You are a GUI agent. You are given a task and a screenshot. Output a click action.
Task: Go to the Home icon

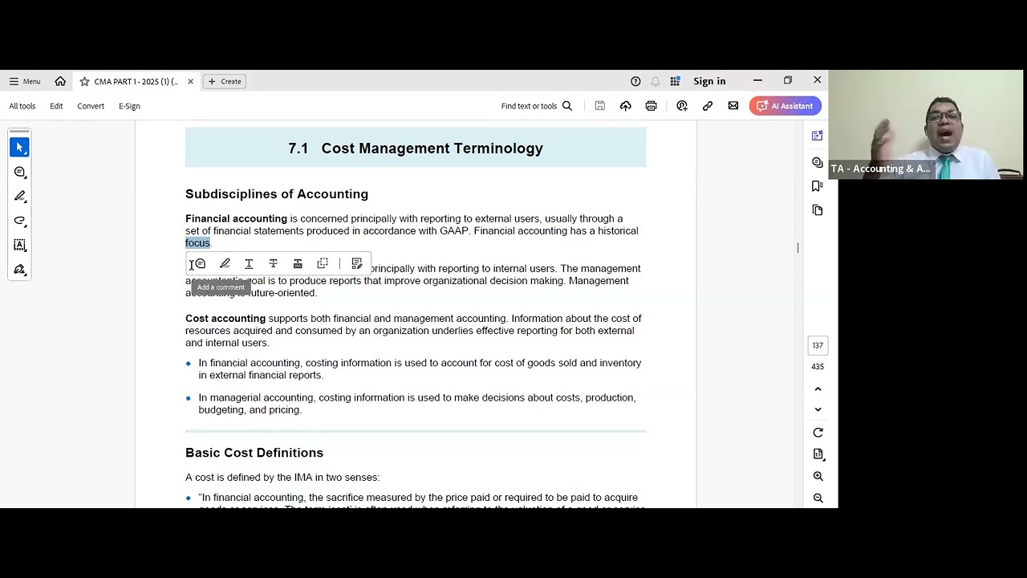click(60, 81)
